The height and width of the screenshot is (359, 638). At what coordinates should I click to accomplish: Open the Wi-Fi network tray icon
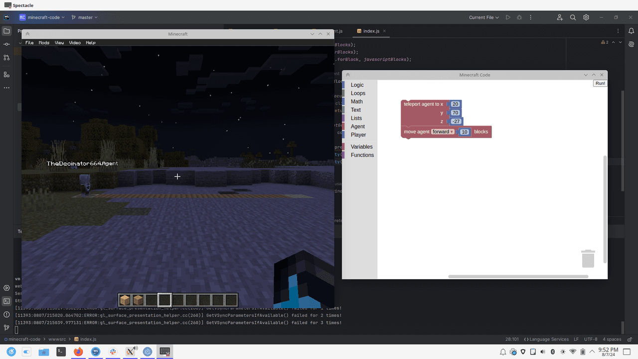click(x=573, y=352)
